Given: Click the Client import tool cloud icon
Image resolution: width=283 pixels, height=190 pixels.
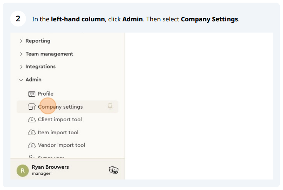Looking at the screenshot, I should [x=32, y=119].
